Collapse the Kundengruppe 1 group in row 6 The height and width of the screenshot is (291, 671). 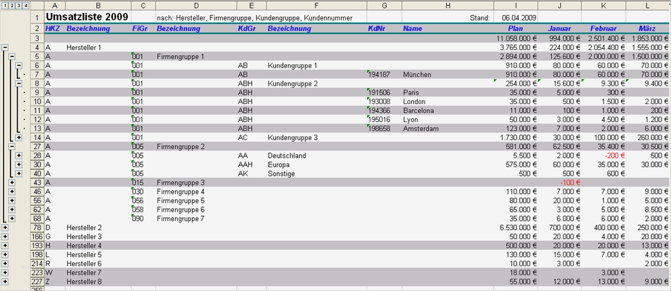tap(19, 65)
